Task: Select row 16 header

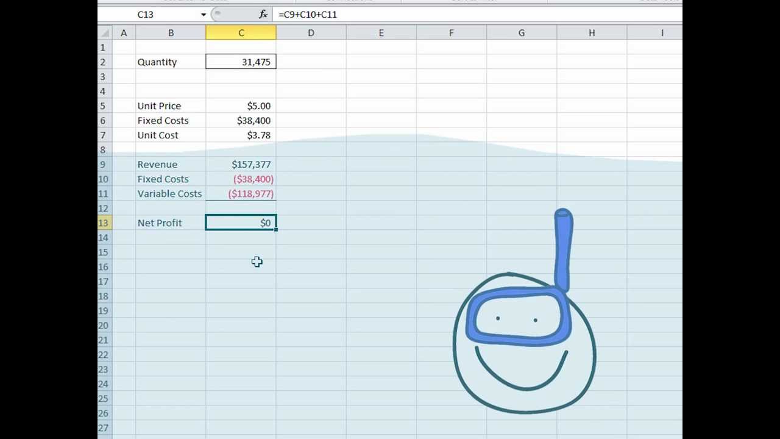Action: (105, 267)
